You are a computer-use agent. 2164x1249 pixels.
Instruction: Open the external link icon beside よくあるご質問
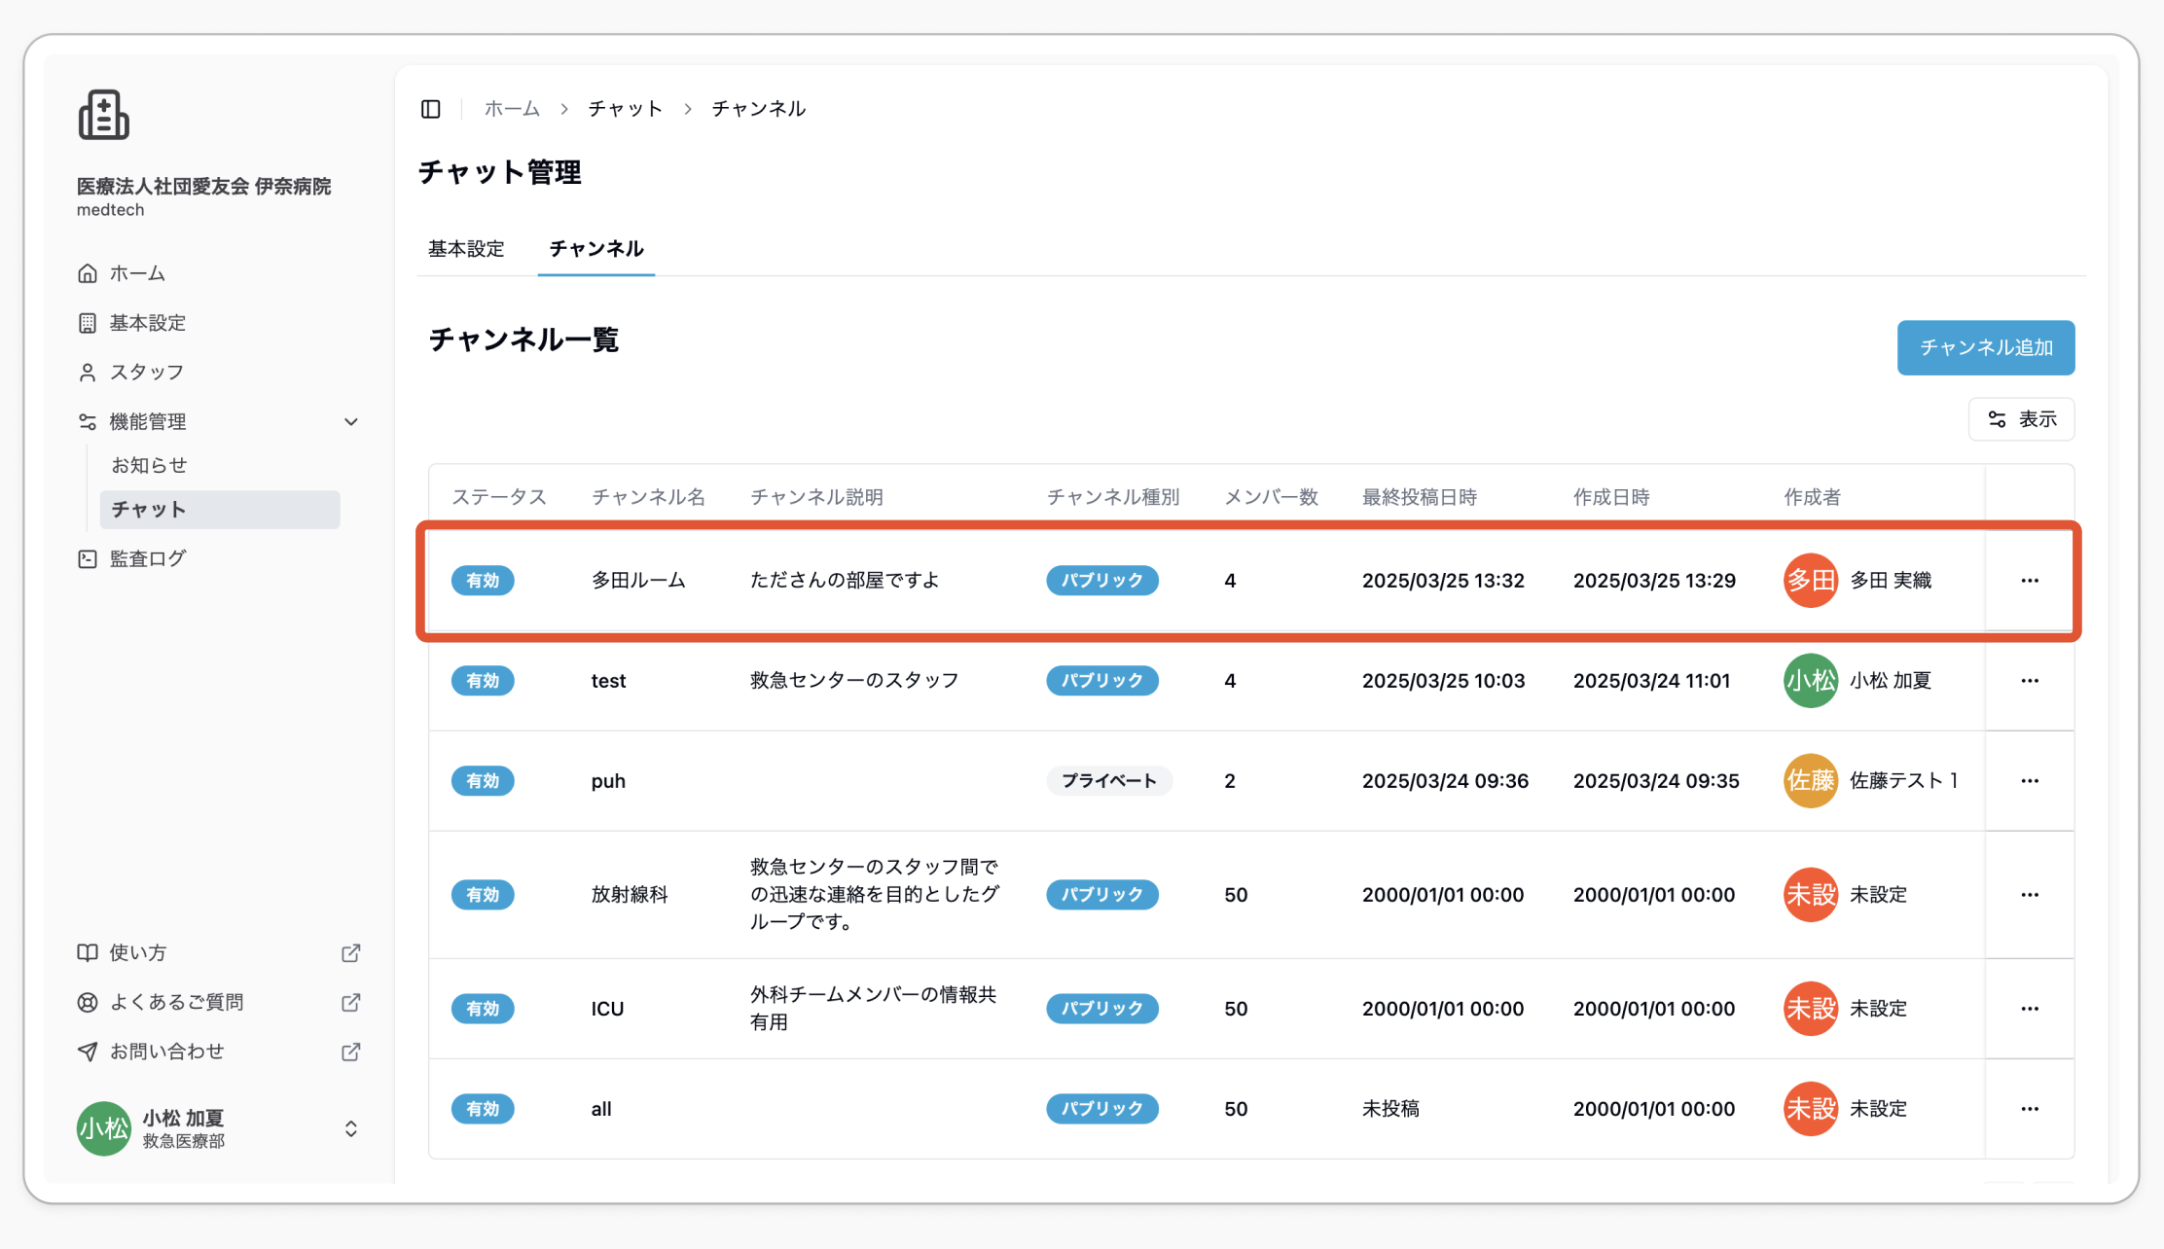click(351, 1002)
